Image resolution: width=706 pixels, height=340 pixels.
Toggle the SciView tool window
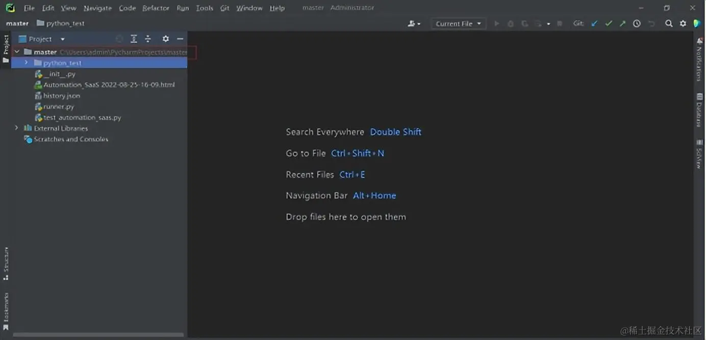point(699,154)
